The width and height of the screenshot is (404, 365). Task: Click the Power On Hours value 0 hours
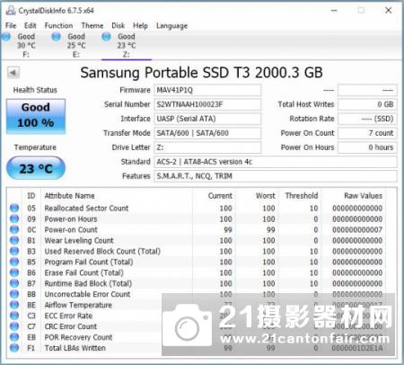click(x=367, y=147)
